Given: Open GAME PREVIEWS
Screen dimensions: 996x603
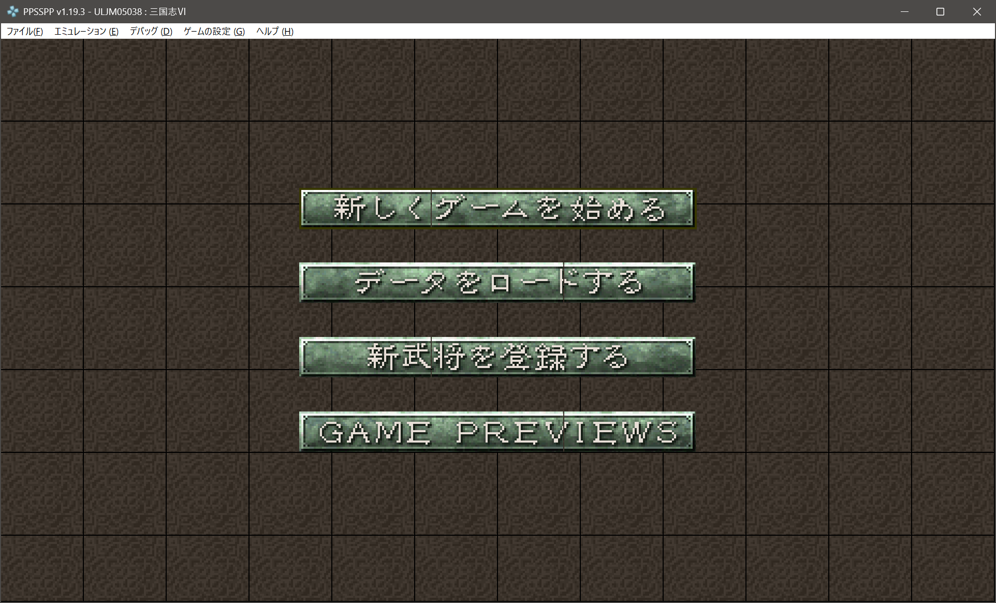Looking at the screenshot, I should point(497,432).
